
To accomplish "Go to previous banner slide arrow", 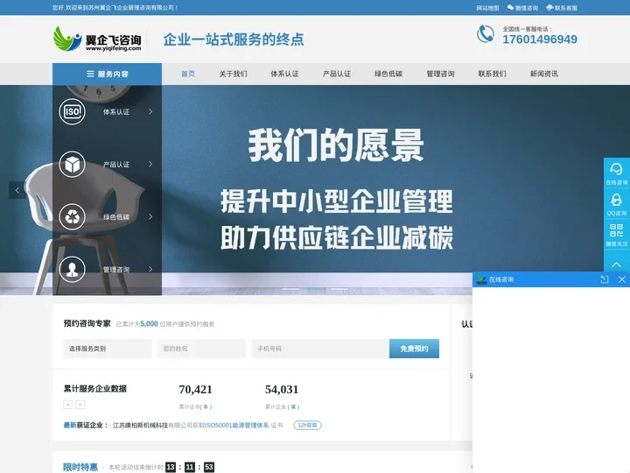I will [17, 190].
